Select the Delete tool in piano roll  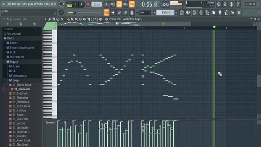(80, 19)
